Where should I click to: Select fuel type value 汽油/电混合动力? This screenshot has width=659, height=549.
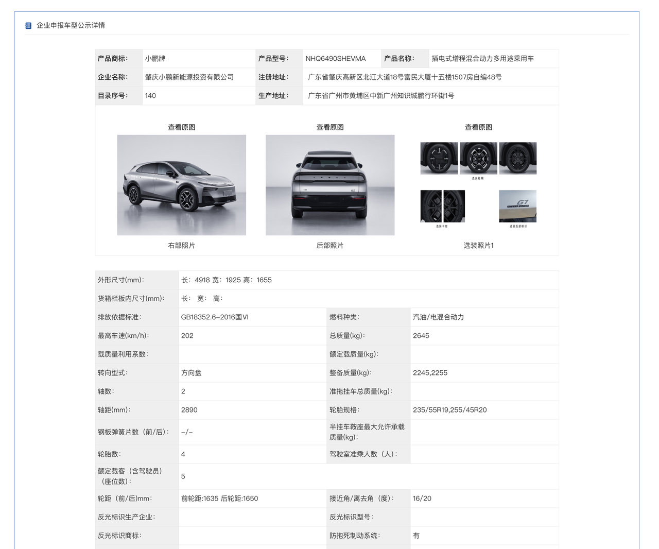[438, 317]
